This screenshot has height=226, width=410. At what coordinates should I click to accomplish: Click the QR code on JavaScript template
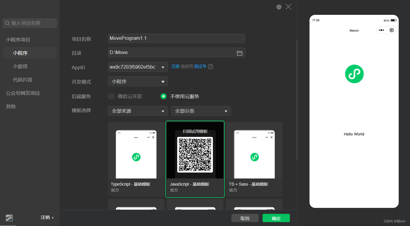195,154
